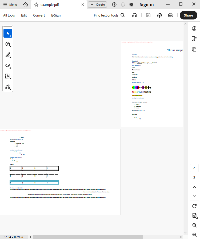The image size is (200, 239).
Task: Click the Save disk icon
Action: (x=148, y=15)
